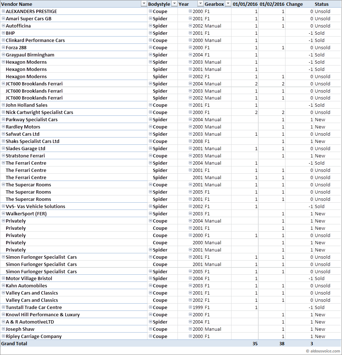Screen dimensions: 342x355
Task: Open the Gearbox filter dropdown
Action: click(x=228, y=4)
